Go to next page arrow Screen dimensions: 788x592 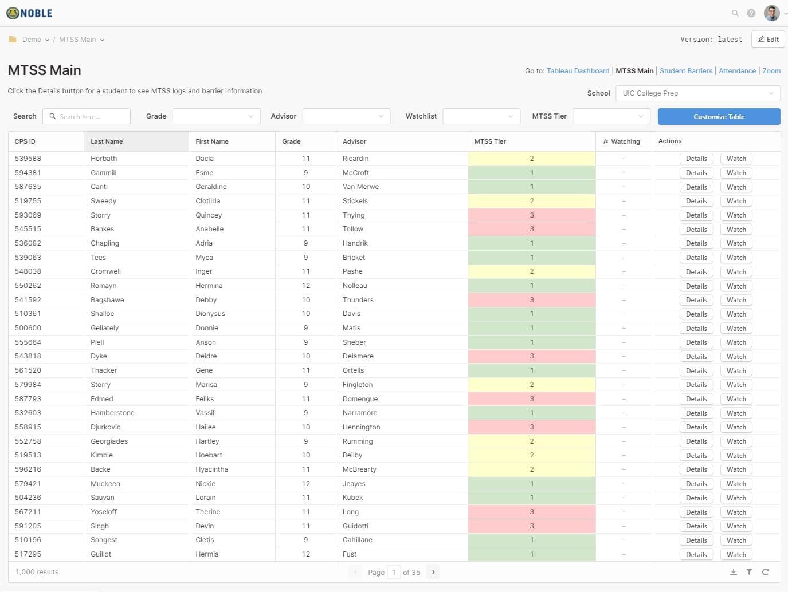(x=433, y=572)
